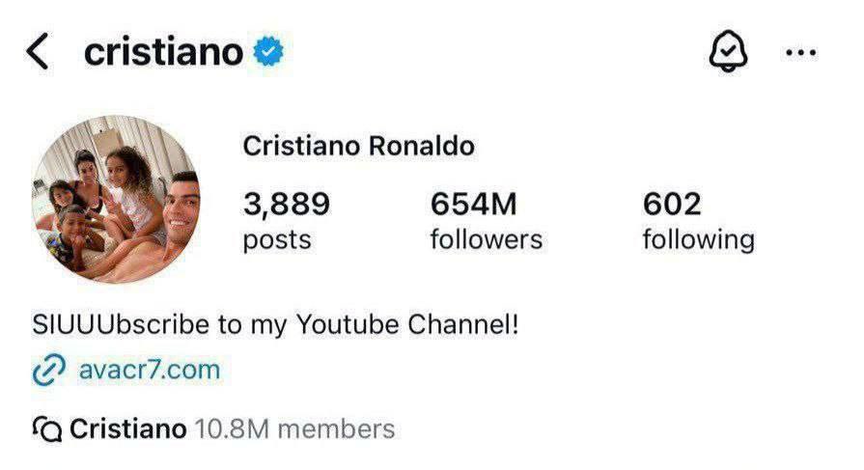The height and width of the screenshot is (470, 864).
Task: Go back using the left arrow
Action: (38, 51)
